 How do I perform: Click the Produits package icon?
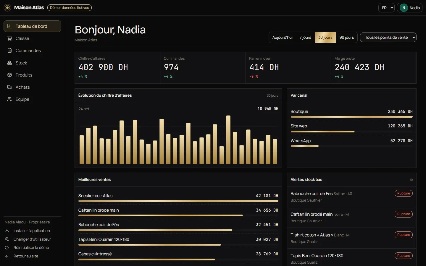point(9,75)
